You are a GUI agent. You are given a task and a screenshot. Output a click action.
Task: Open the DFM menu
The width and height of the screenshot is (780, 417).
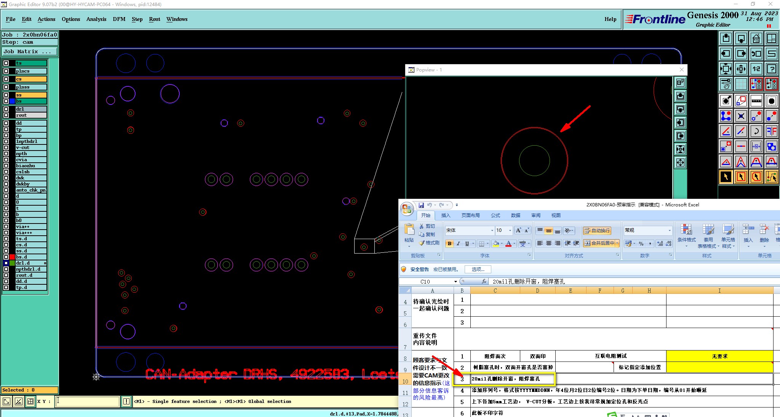click(119, 19)
